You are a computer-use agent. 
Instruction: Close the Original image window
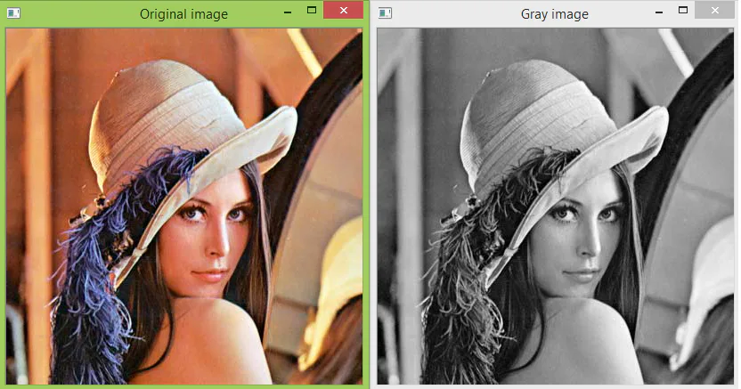(344, 10)
